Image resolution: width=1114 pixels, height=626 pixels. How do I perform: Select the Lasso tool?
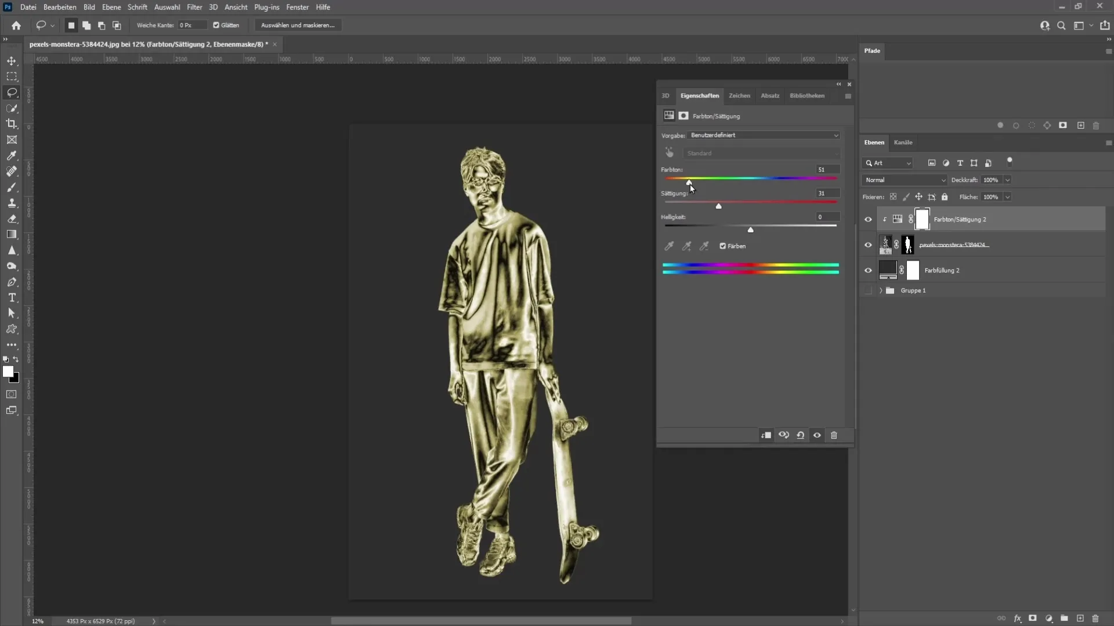pos(12,92)
